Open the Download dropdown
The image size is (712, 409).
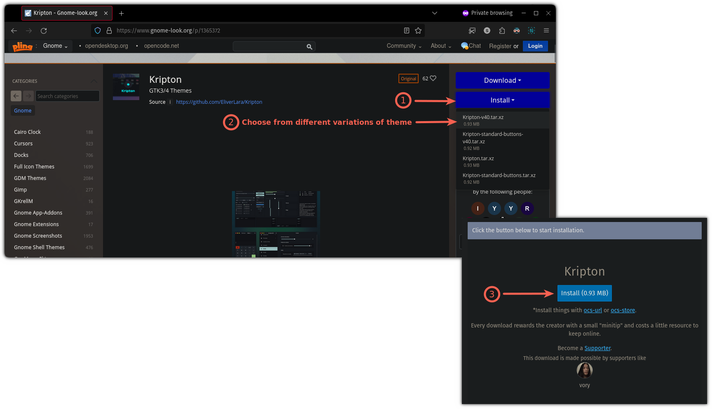pyautogui.click(x=502, y=80)
